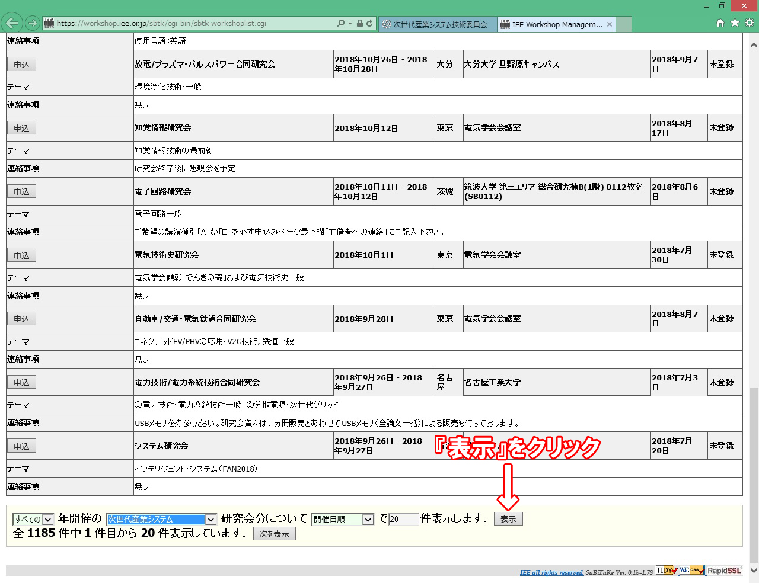Click the display count field containing 20

coord(403,520)
